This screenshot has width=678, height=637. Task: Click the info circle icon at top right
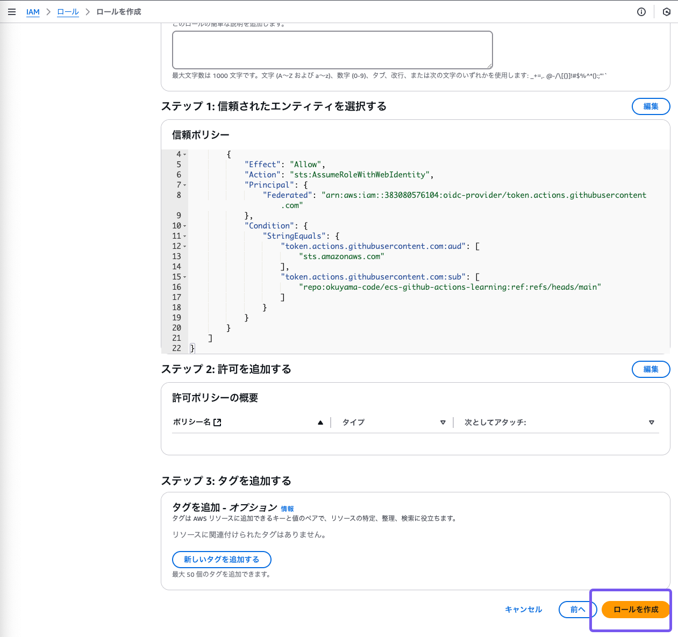pyautogui.click(x=641, y=12)
